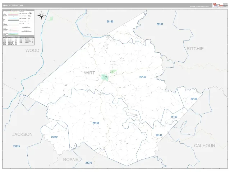
Task: Click ZIP code 26180 label
Action: (110, 21)
